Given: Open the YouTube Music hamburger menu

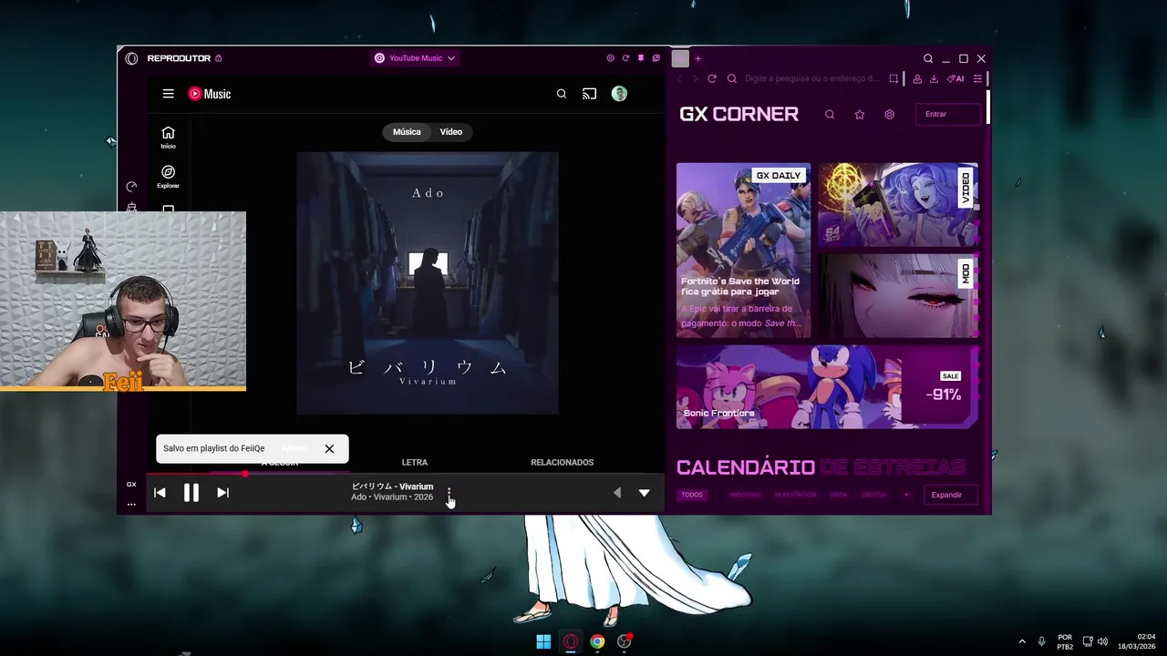Looking at the screenshot, I should [x=168, y=94].
